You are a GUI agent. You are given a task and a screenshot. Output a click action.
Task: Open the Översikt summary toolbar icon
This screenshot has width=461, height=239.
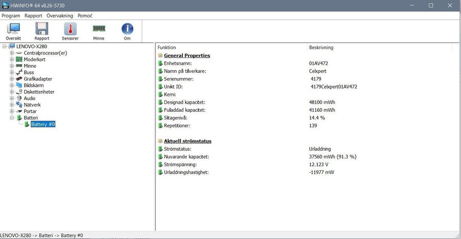point(13,29)
